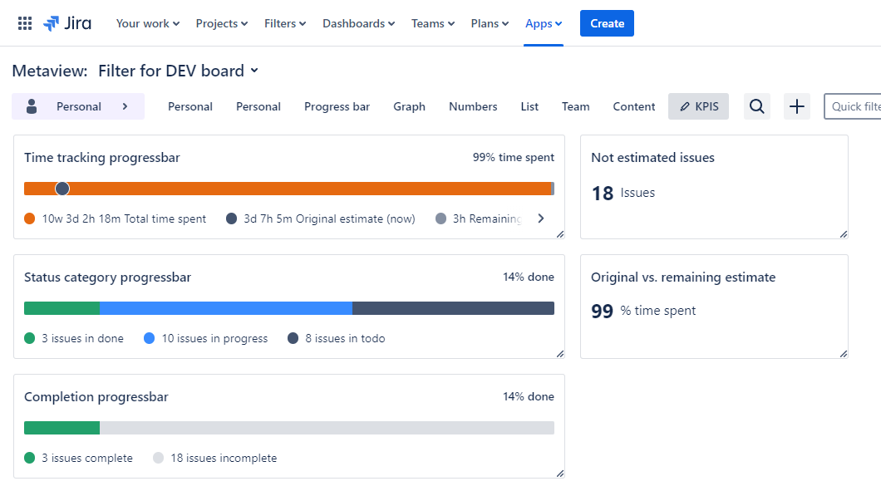881x486 pixels.
Task: Switch to the Progress bar tab
Action: pyautogui.click(x=337, y=106)
